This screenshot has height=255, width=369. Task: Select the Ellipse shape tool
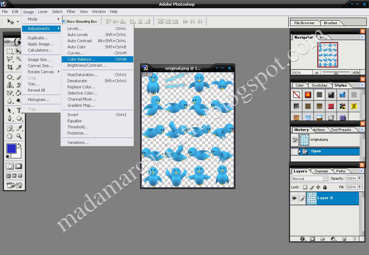[19, 118]
